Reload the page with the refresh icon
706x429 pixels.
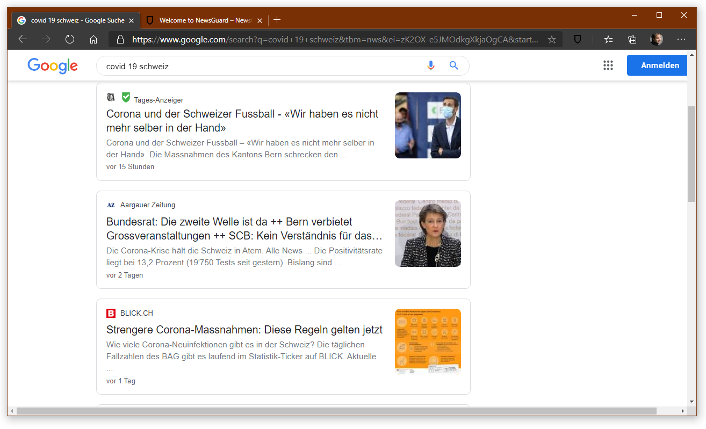click(x=70, y=39)
